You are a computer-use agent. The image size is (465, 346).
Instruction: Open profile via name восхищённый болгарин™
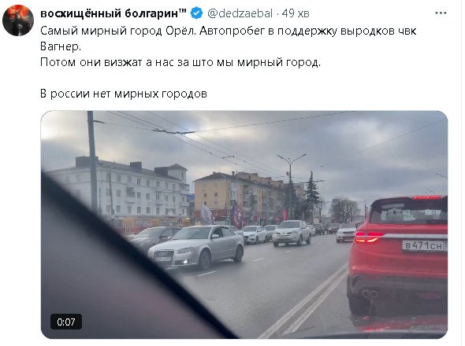[113, 13]
